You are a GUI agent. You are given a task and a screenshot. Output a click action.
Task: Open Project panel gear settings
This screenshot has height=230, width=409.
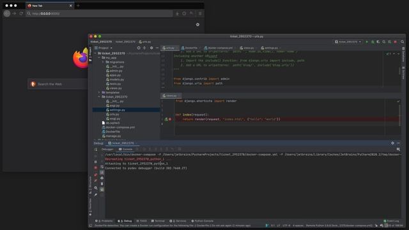point(151,48)
